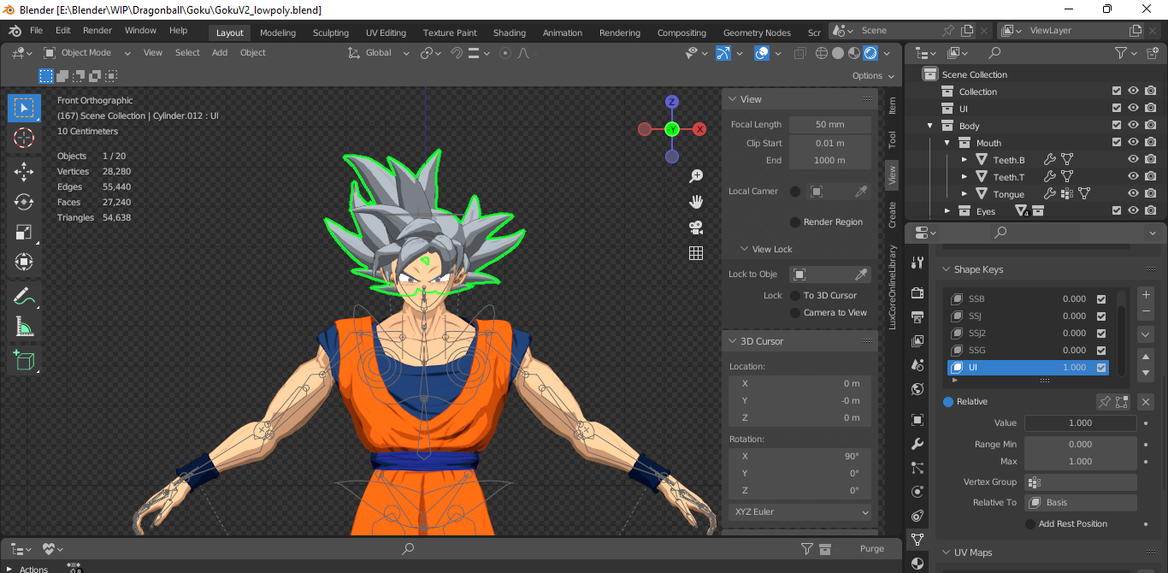This screenshot has width=1168, height=573.
Task: Choose the Rotate tool
Action: tap(24, 202)
